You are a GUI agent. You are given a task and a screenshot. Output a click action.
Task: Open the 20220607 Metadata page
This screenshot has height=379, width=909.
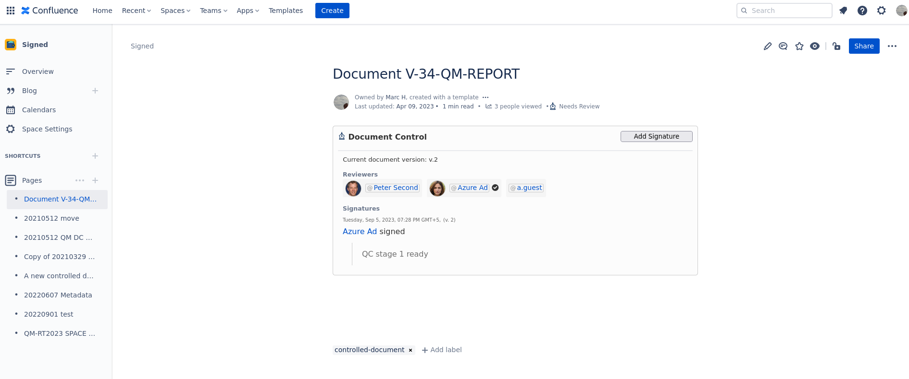58,295
